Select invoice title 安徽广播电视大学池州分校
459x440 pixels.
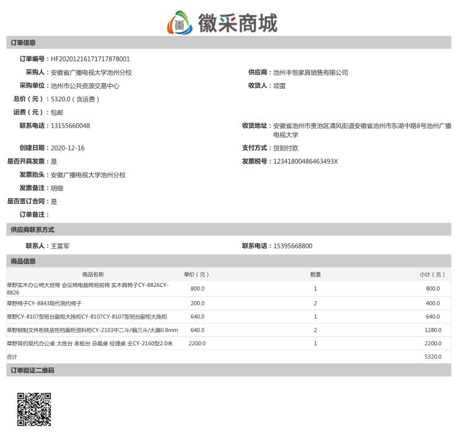point(88,175)
